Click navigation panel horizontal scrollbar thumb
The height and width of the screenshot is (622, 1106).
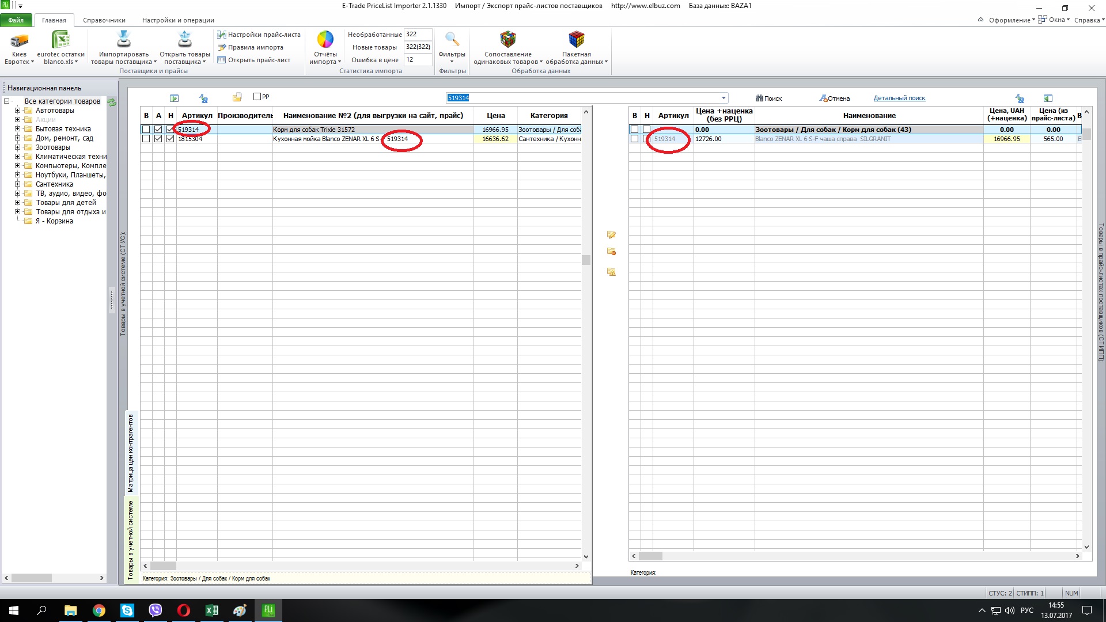click(x=32, y=578)
